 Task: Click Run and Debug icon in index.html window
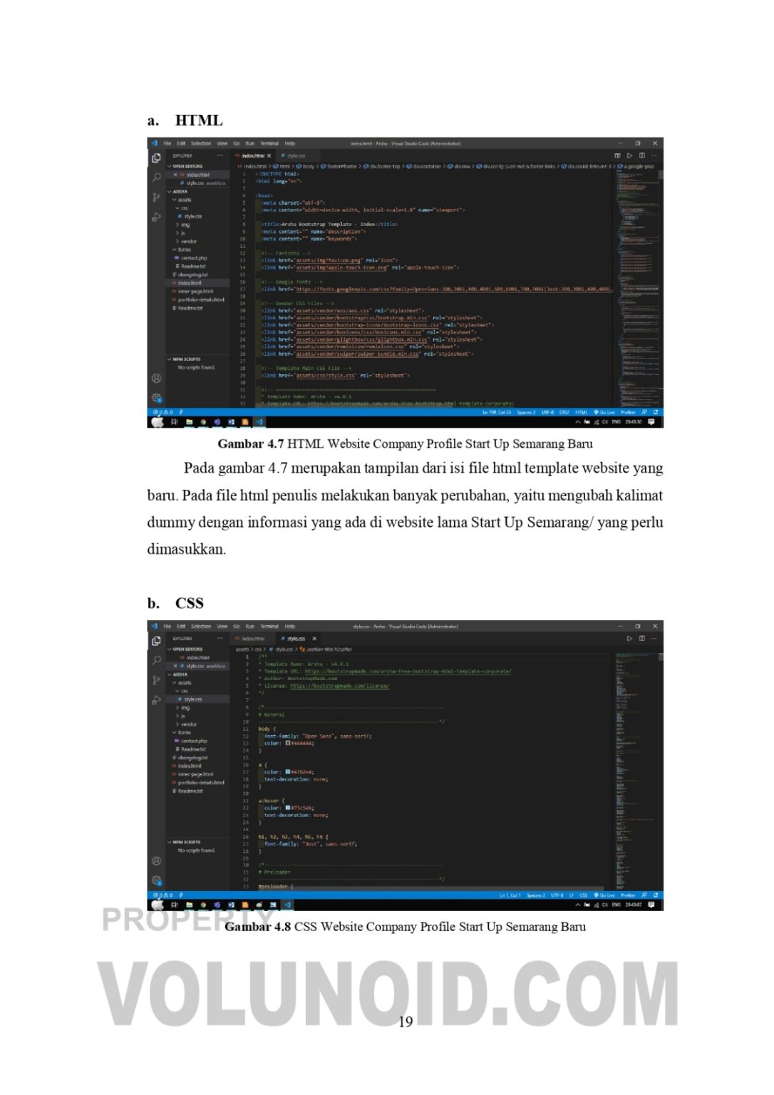156,217
